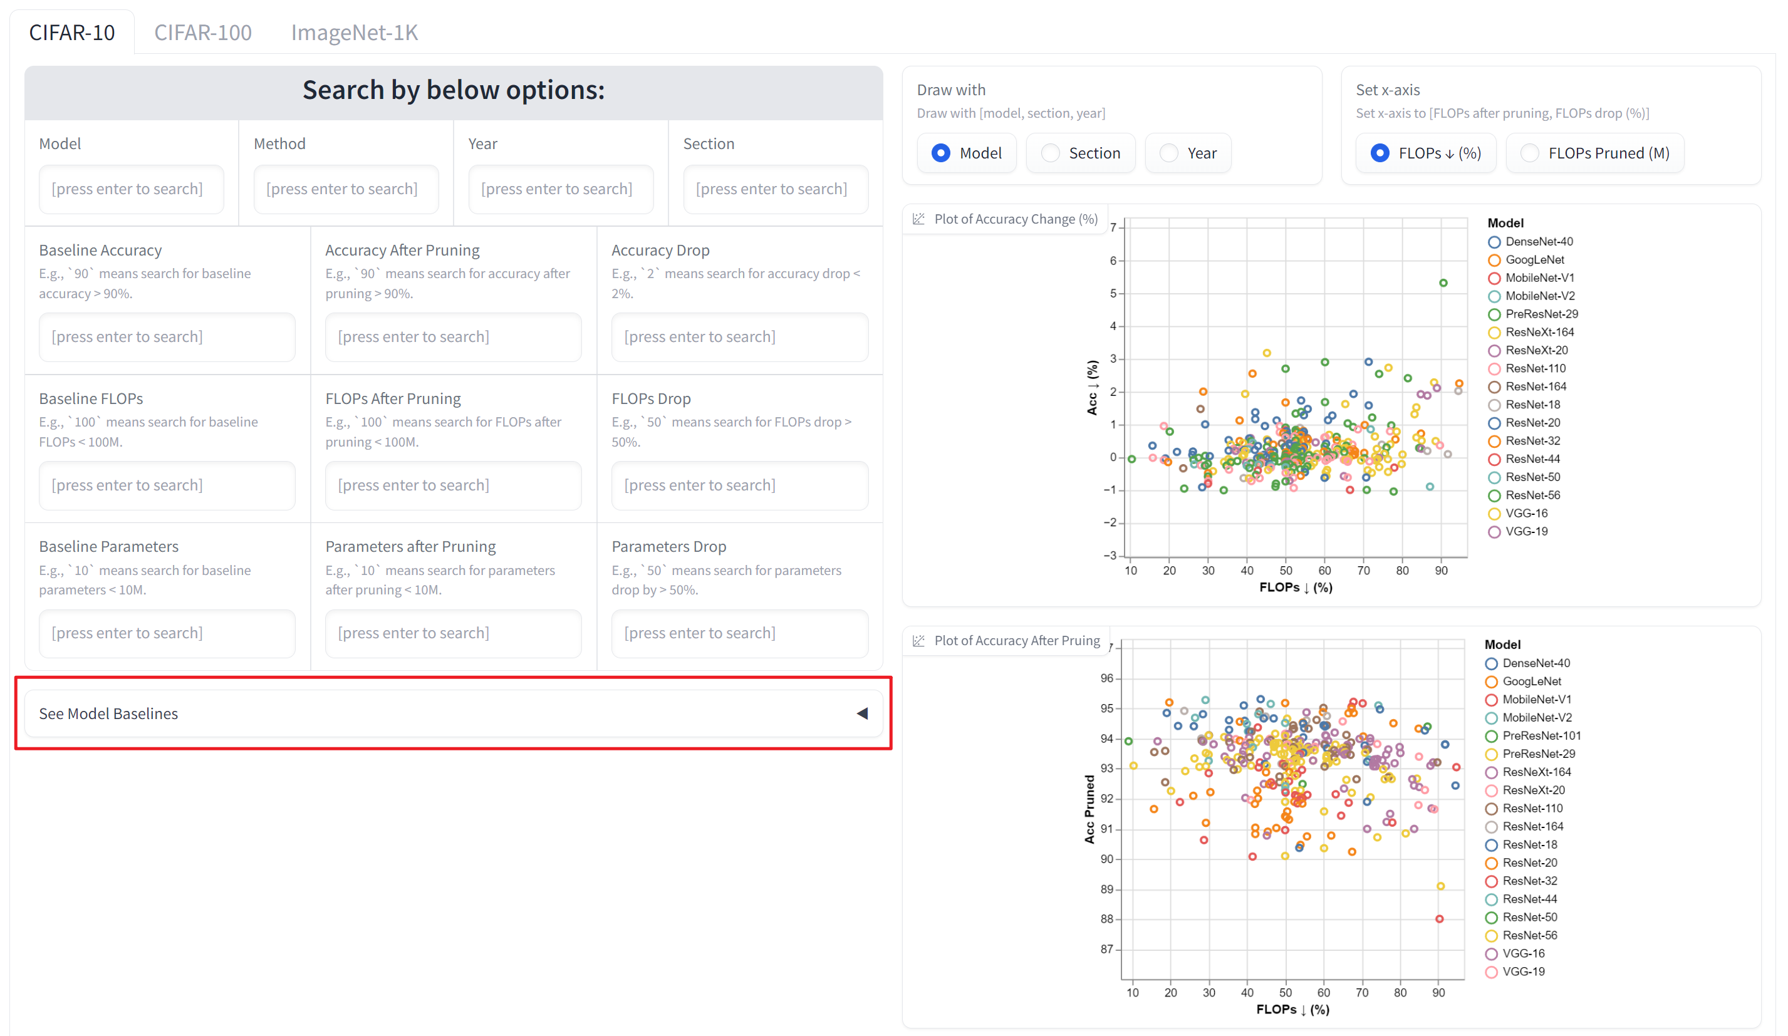Click the Plot of Accuracy After Pruing label

pyautogui.click(x=1017, y=640)
